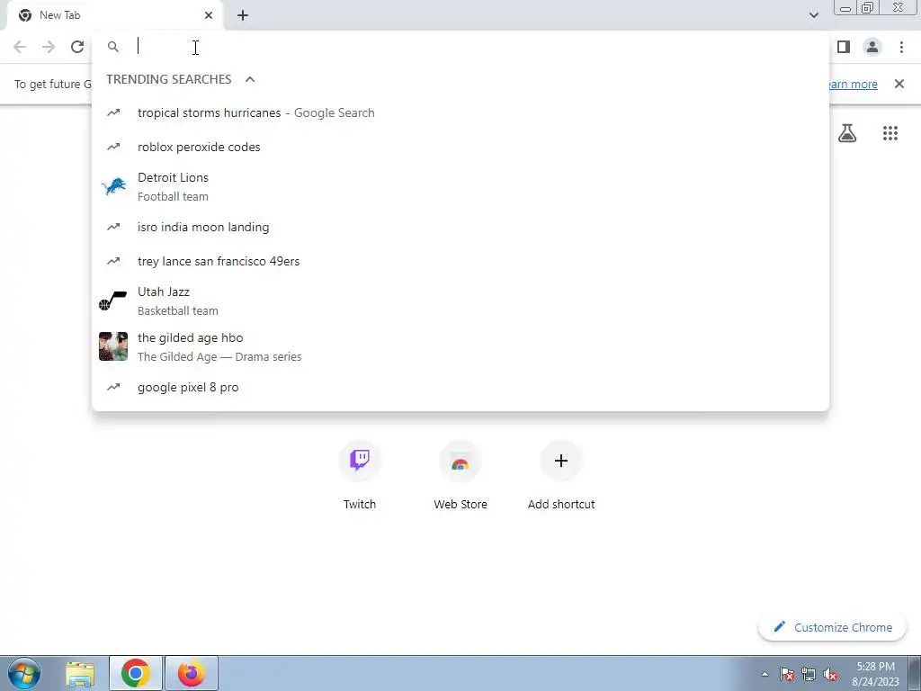The width and height of the screenshot is (921, 691).
Task: Click the muted volume tray icon
Action: (830, 674)
